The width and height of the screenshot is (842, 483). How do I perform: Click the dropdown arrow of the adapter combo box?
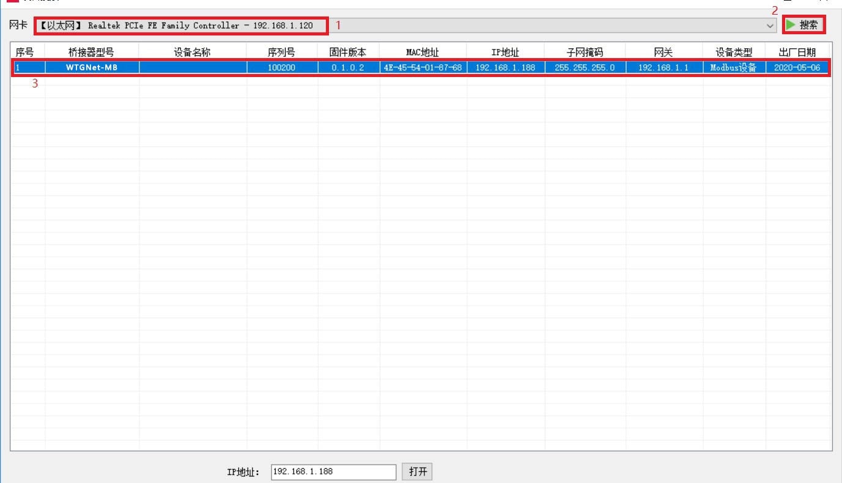click(x=769, y=26)
